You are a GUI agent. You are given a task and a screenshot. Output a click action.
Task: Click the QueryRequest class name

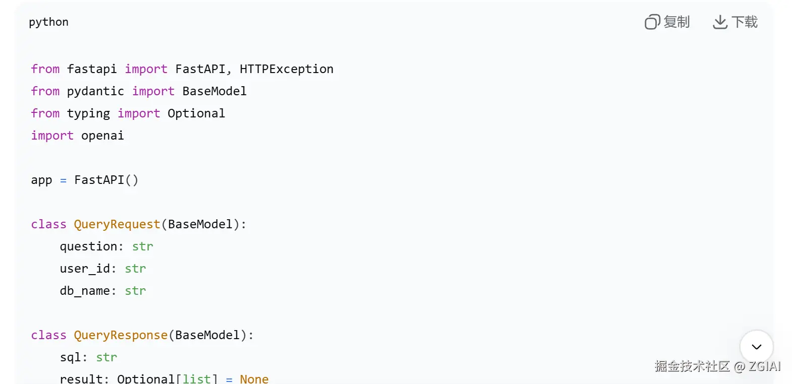(117, 224)
